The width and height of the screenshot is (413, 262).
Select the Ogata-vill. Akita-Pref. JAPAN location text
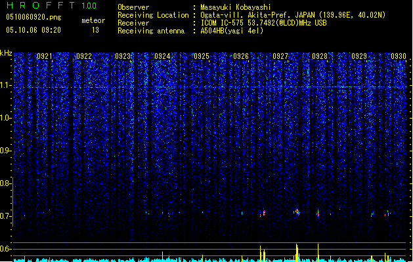293,15
